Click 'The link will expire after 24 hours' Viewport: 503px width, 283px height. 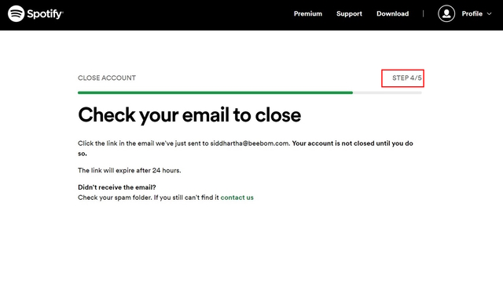pos(129,170)
